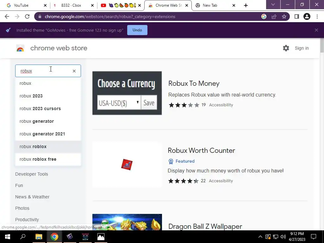Choose 'robux roblox free' suggestion
The image size is (324, 243).
[x=48, y=159]
